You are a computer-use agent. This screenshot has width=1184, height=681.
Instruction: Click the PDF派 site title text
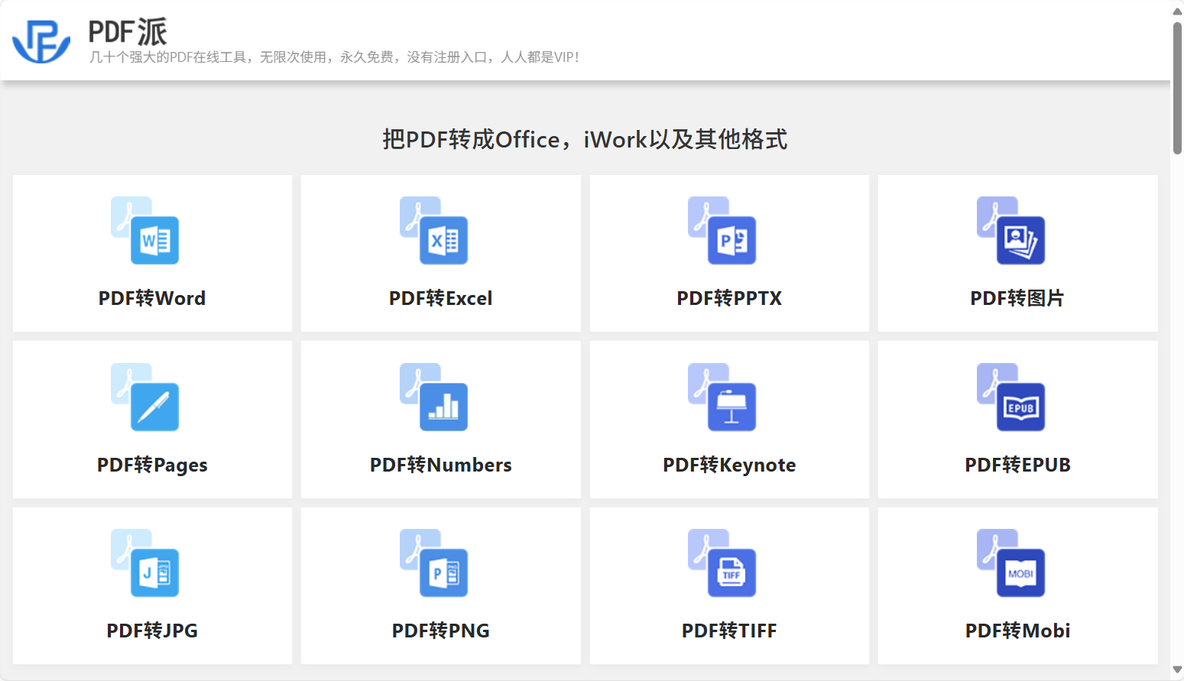[x=128, y=32]
